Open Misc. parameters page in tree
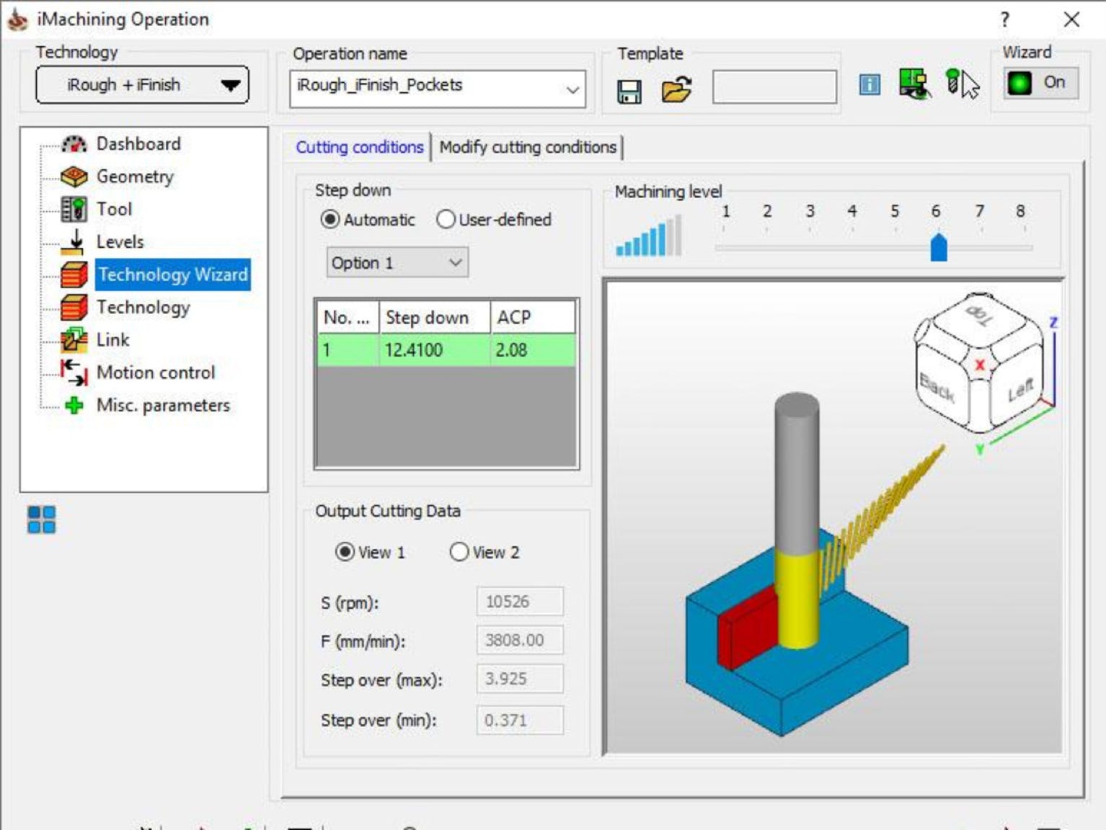The image size is (1106, 830). (163, 406)
